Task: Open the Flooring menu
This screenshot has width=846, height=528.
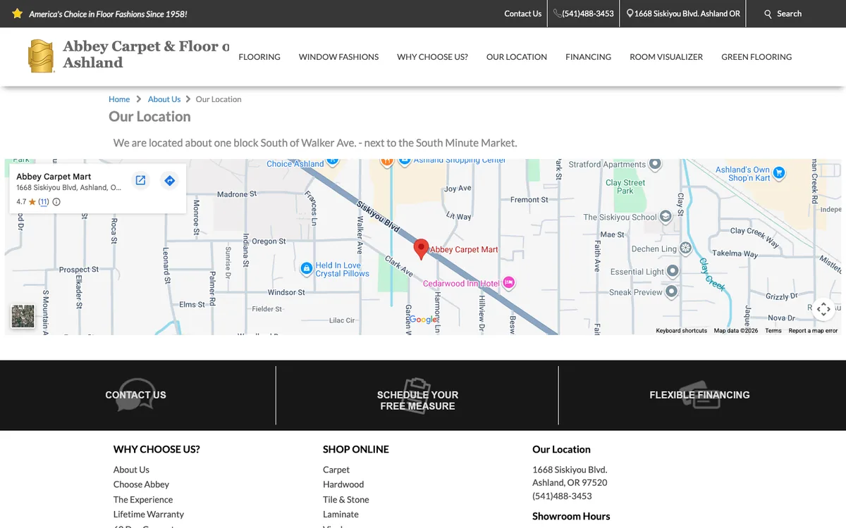Action: [x=259, y=57]
